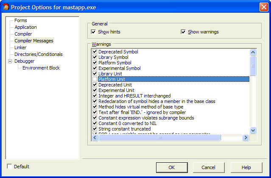Image resolution: width=271 pixels, height=178 pixels.
Task: Open Help for project options
Action: click(246, 167)
